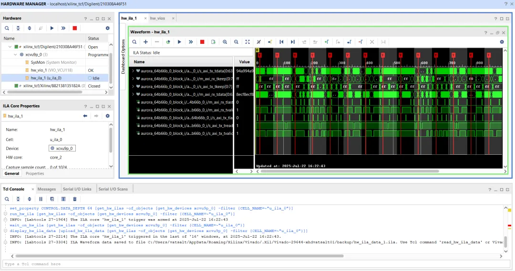Click Collapse All in Hardware panel

pyautogui.click(x=18, y=28)
